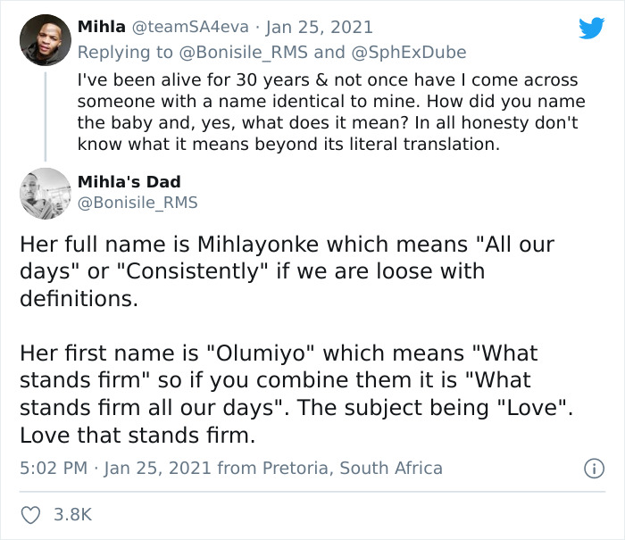Image resolution: width=625 pixels, height=540 pixels.
Task: Click the Jan 25, 2021 reply date
Action: pos(320,27)
